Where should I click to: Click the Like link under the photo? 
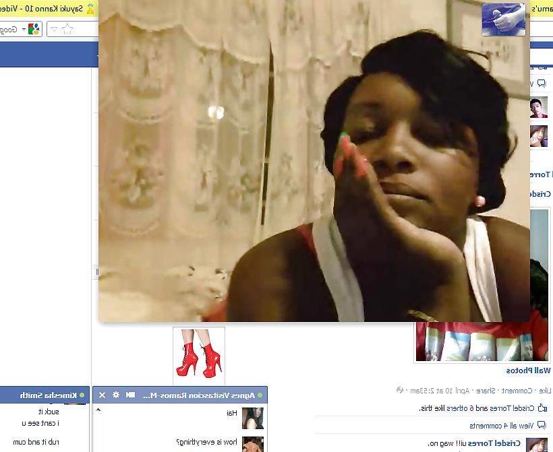point(545,391)
